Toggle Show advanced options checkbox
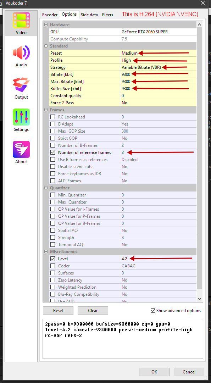This screenshot has width=211, height=383. pos(153,311)
